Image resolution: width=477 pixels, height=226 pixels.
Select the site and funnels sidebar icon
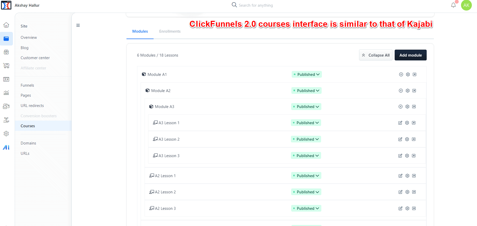click(6, 39)
